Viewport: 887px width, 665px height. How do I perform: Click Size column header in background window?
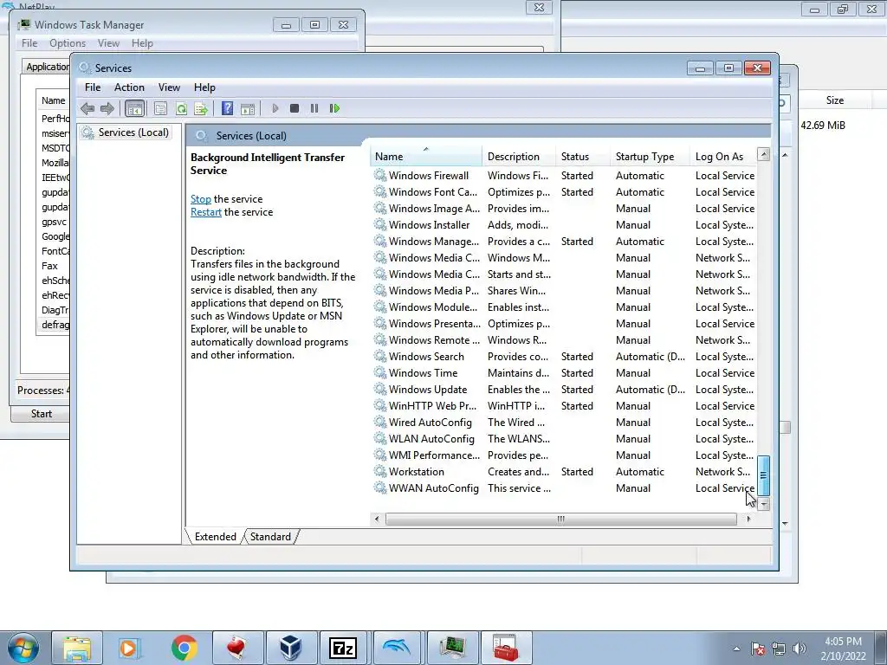coord(834,100)
